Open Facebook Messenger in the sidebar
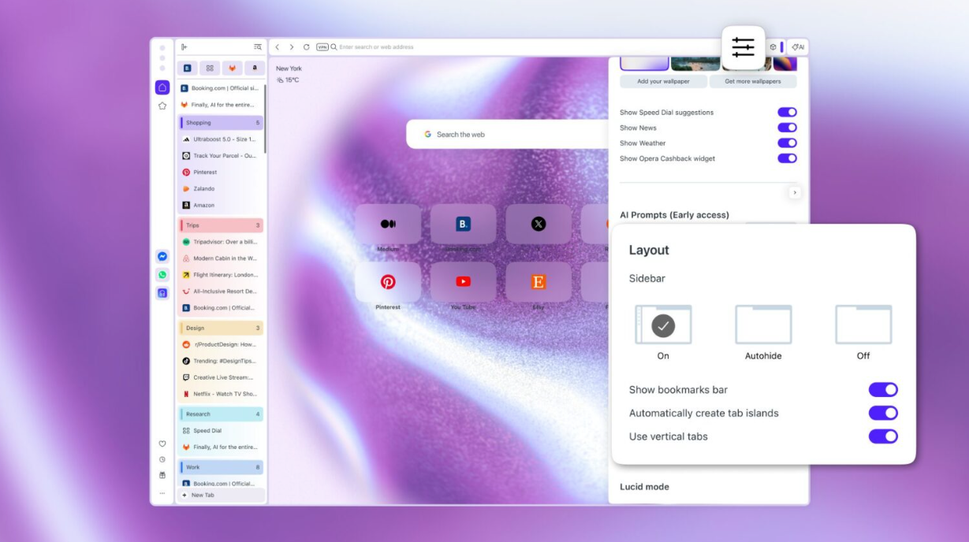The image size is (969, 542). click(x=162, y=257)
